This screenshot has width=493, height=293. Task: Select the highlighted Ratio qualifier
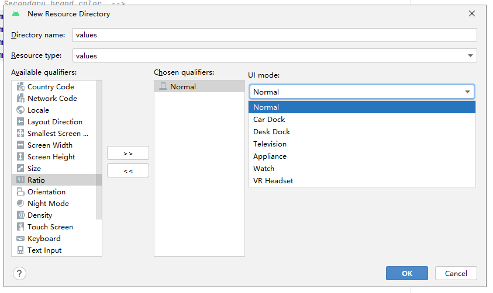coord(57,180)
